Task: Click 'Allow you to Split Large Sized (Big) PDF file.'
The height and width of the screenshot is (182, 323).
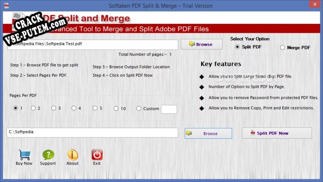Action: (250, 76)
